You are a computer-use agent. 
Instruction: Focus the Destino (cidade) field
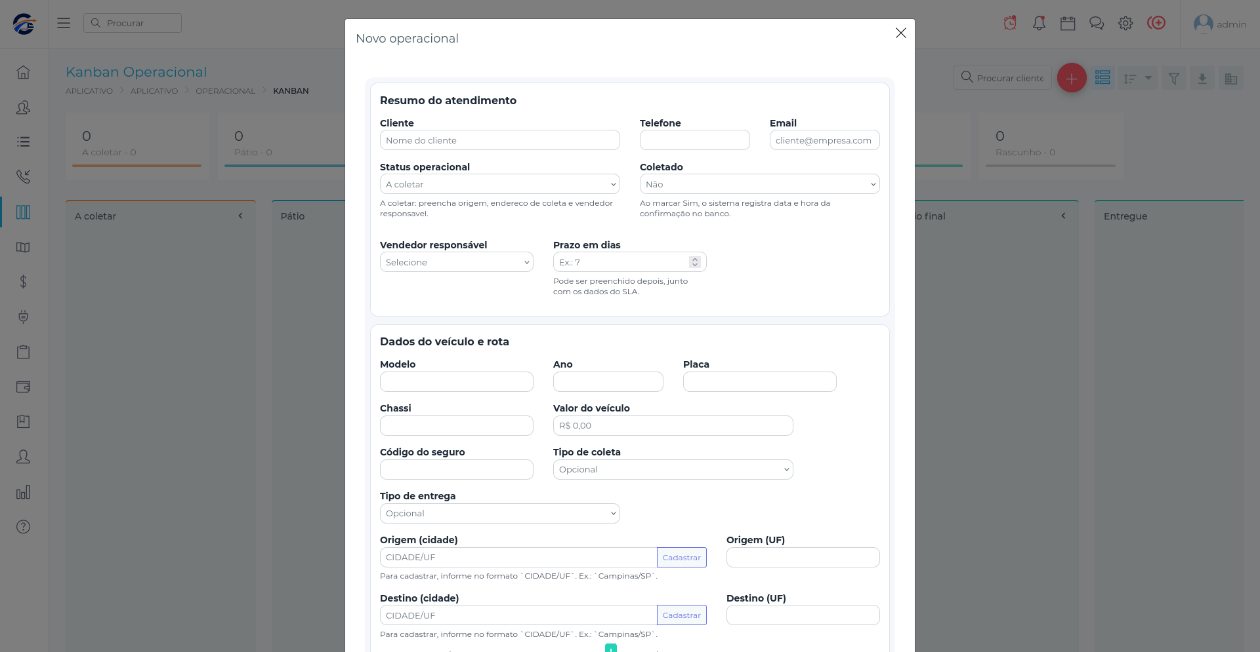tap(518, 615)
